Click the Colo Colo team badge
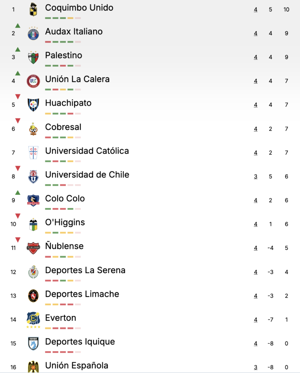Screen dimensions: 300x373 [33, 200]
